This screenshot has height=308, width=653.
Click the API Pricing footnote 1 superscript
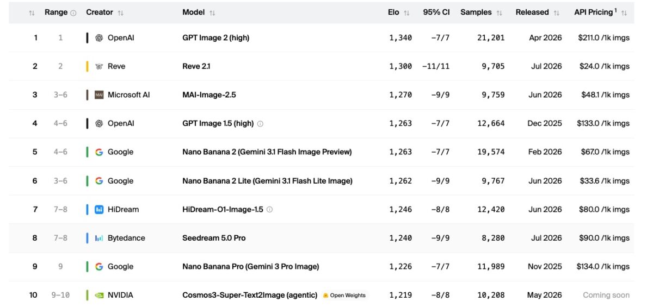point(616,10)
